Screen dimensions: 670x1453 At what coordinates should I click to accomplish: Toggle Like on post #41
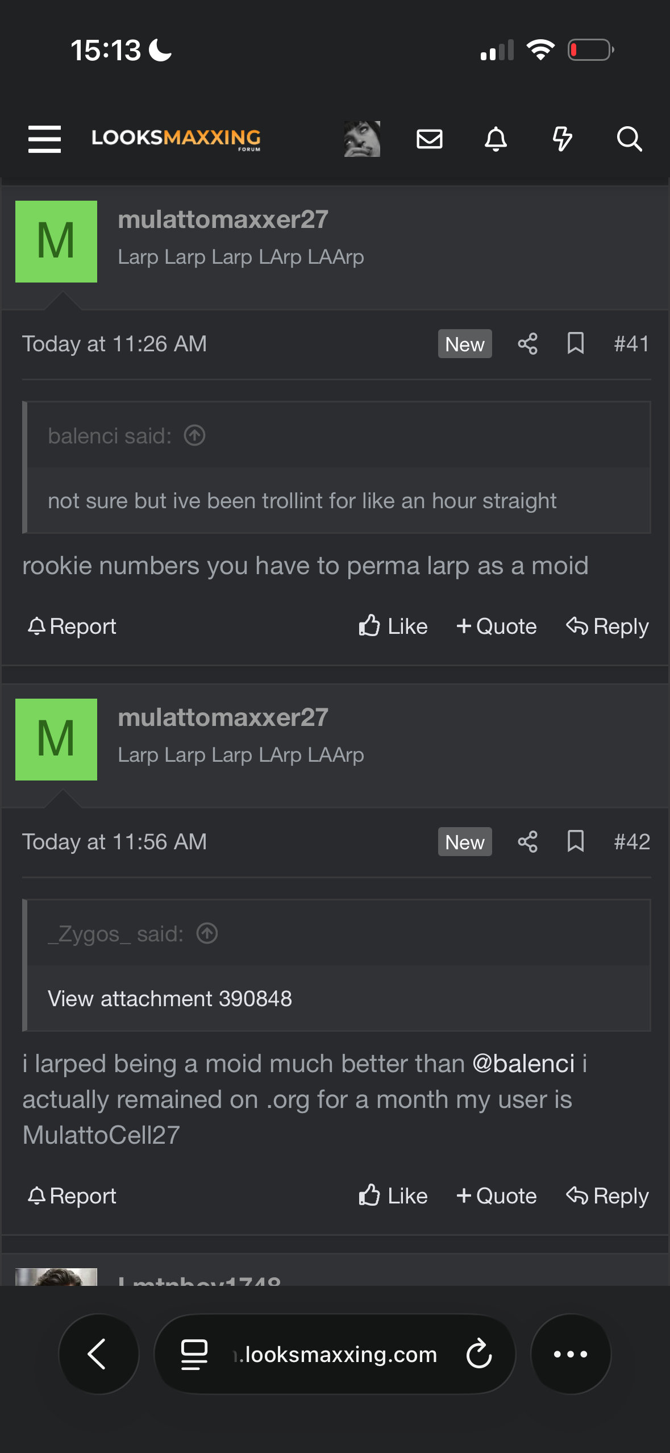[393, 626]
